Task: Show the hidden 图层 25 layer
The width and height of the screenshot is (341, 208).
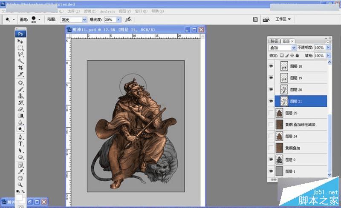Action: (x=271, y=113)
